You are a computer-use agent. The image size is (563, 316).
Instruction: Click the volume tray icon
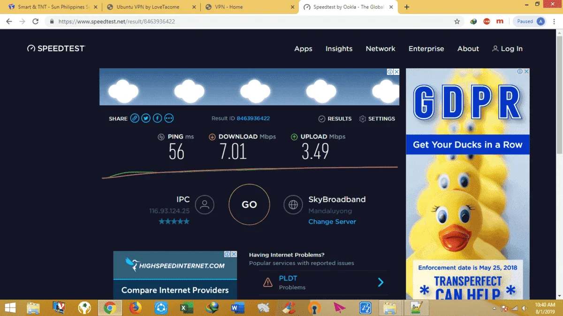tap(524, 309)
